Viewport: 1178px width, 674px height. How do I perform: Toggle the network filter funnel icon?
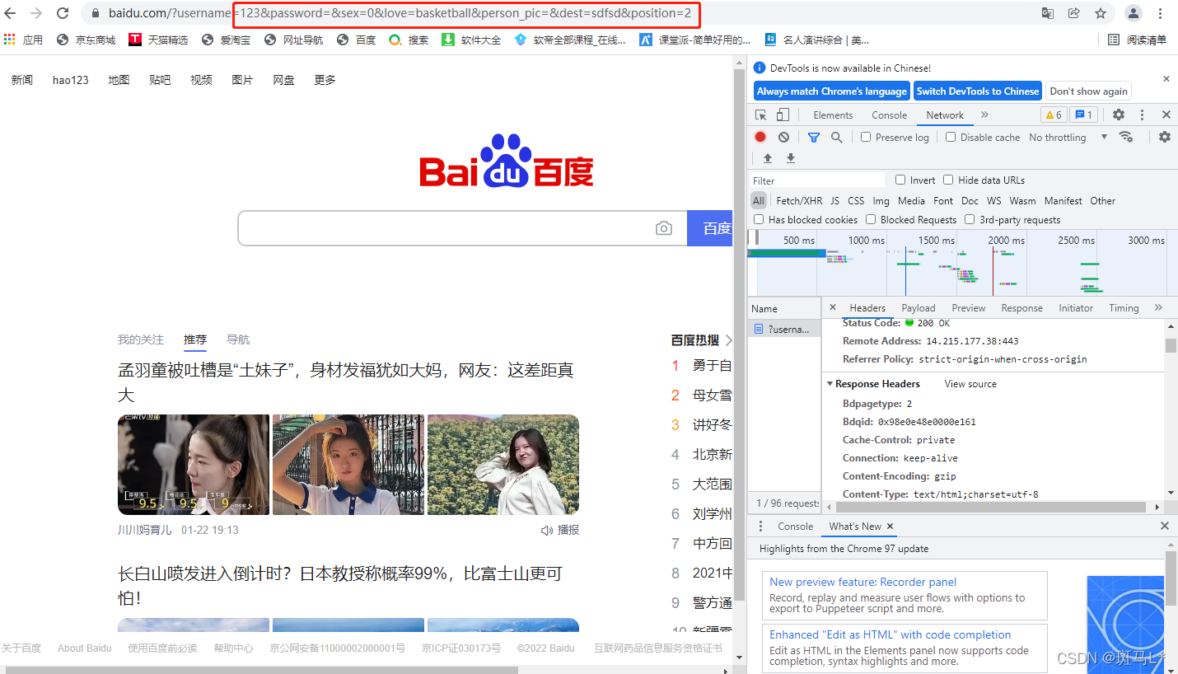pyautogui.click(x=814, y=138)
